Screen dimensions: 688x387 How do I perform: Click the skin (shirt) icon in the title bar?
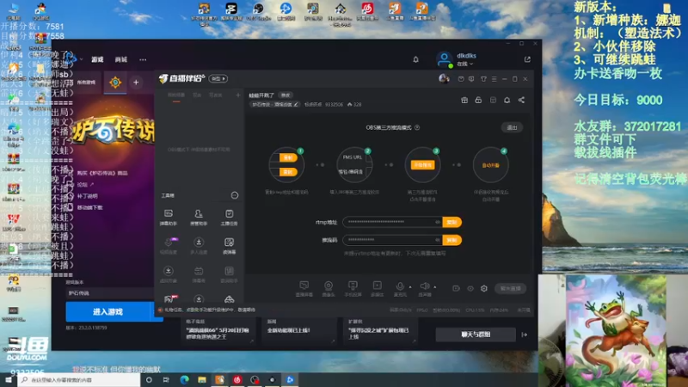coord(483,79)
